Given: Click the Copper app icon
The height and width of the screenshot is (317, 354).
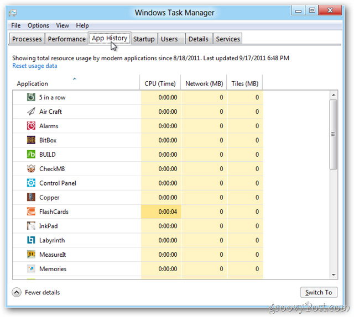Looking at the screenshot, I should 31,197.
